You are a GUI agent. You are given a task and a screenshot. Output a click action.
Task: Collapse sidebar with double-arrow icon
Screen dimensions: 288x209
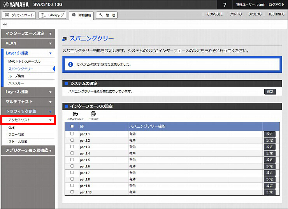[5, 24]
